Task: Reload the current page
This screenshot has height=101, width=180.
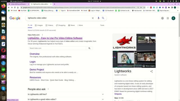Action: [x=15, y=8]
